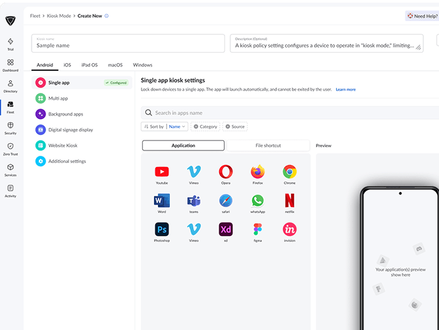439x330 pixels.
Task: Switch to Windows tab
Action: (143, 65)
